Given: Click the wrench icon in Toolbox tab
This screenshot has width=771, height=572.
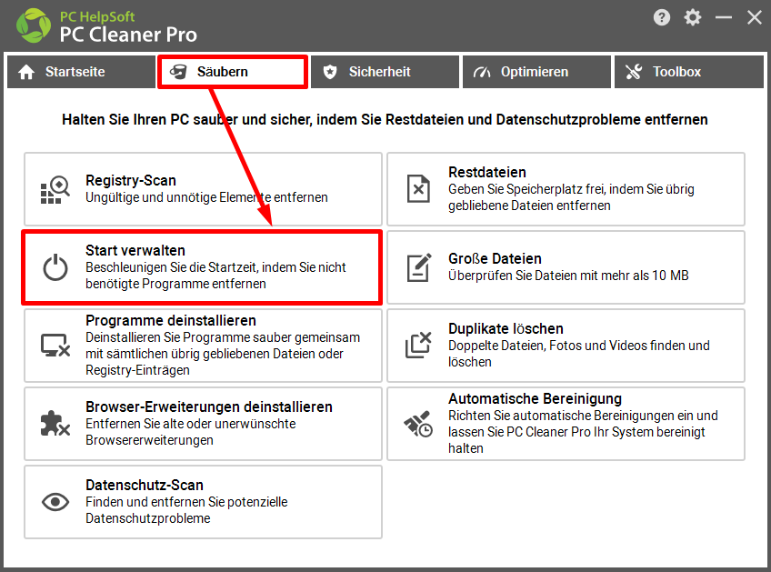Looking at the screenshot, I should pos(634,72).
